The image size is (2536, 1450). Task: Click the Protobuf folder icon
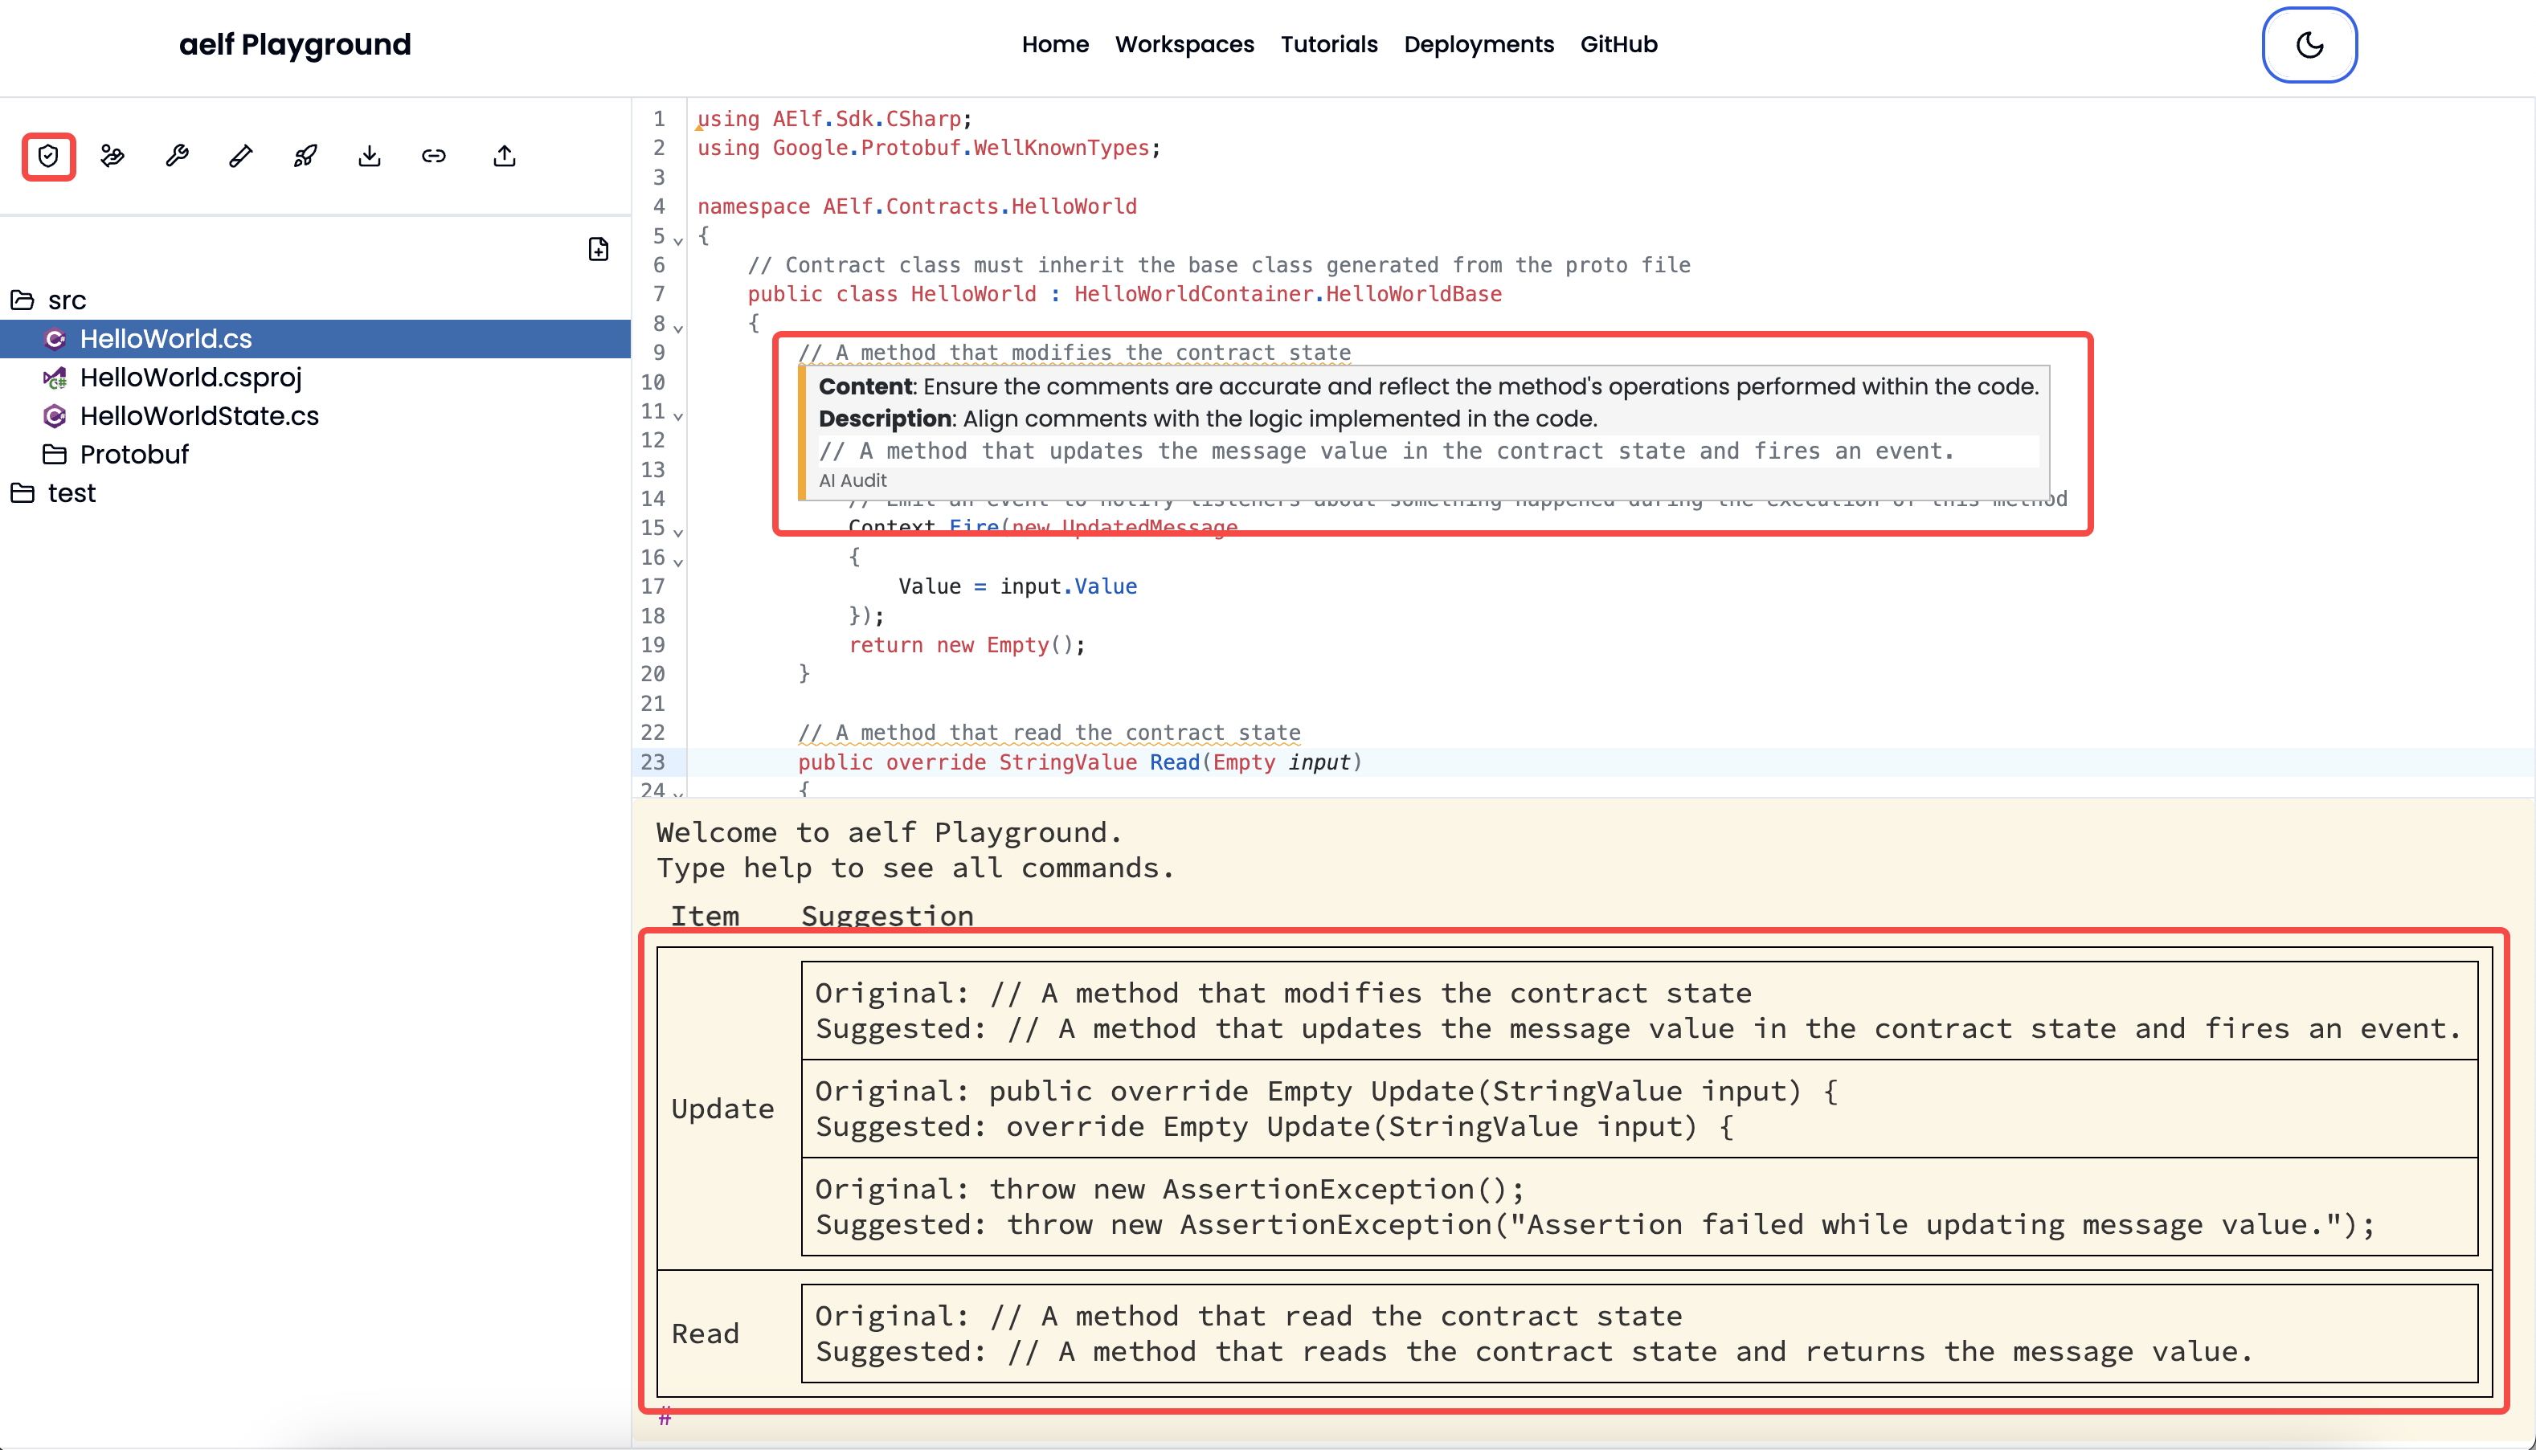tap(55, 454)
